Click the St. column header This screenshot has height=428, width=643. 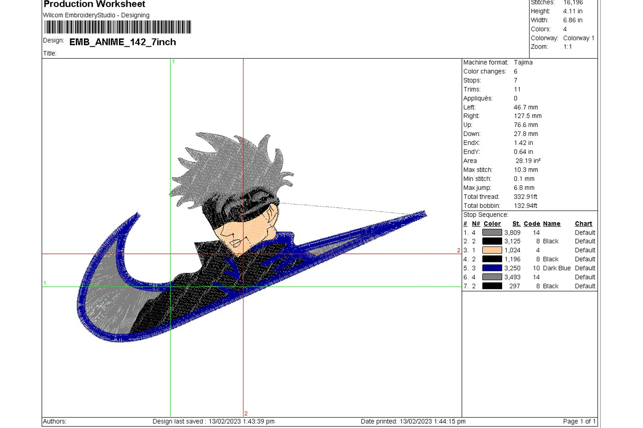tap(516, 224)
